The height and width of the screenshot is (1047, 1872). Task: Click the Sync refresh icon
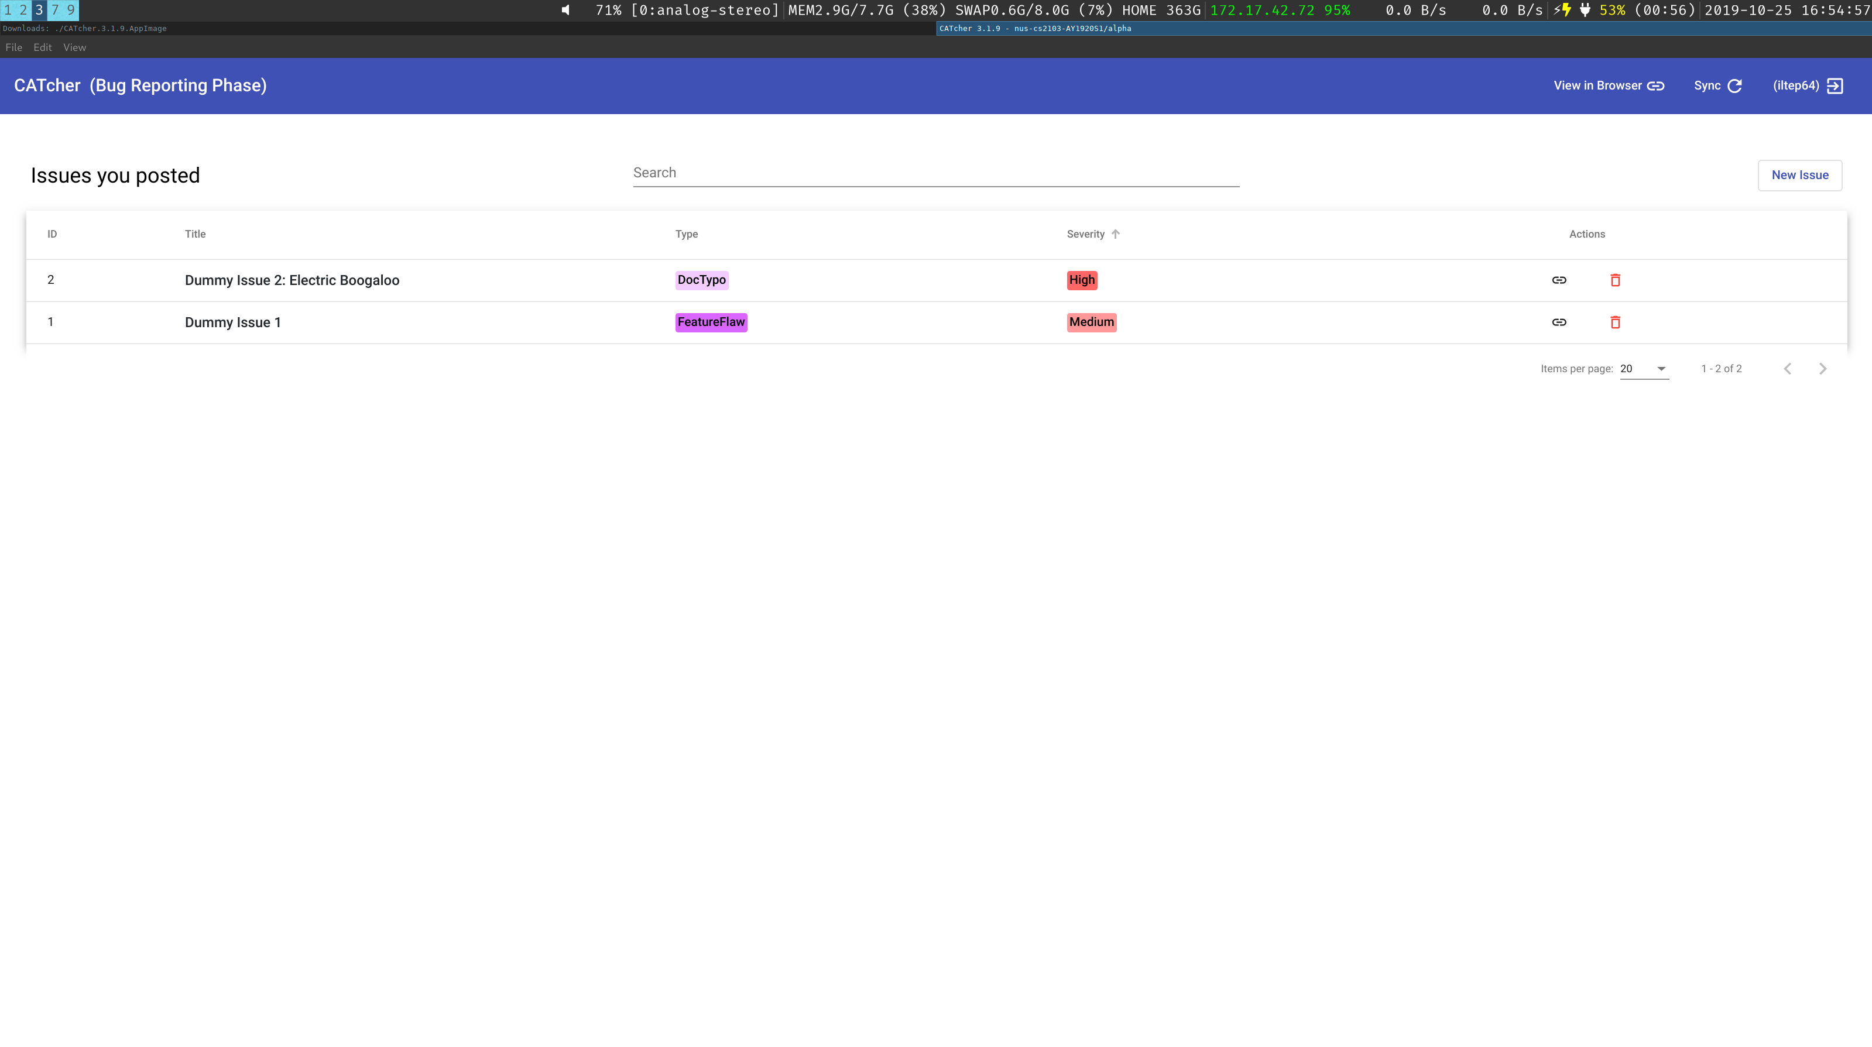(1734, 85)
